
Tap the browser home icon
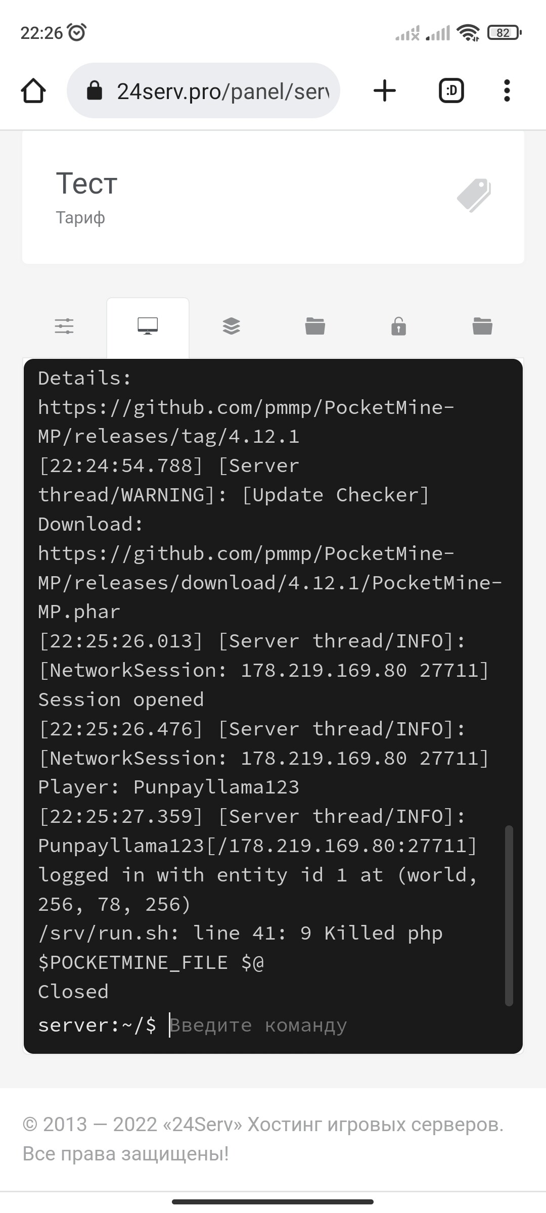(33, 91)
